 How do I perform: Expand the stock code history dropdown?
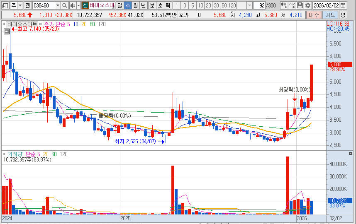[58, 5]
